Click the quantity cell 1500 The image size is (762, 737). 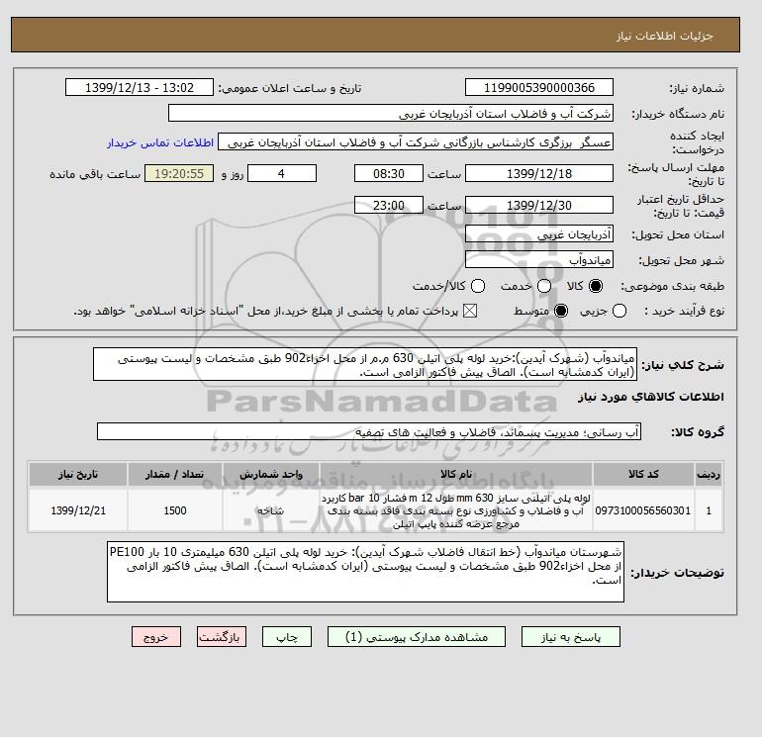pos(175,510)
